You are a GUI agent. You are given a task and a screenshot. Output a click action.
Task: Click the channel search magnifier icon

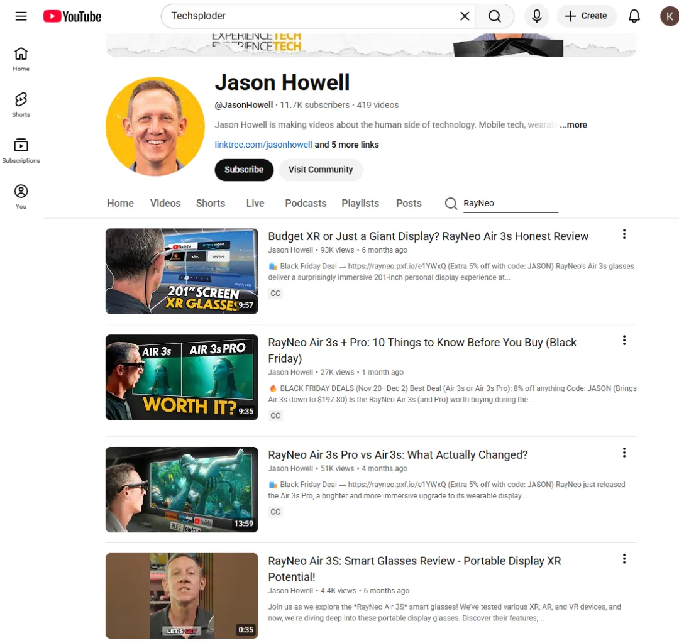(x=451, y=203)
